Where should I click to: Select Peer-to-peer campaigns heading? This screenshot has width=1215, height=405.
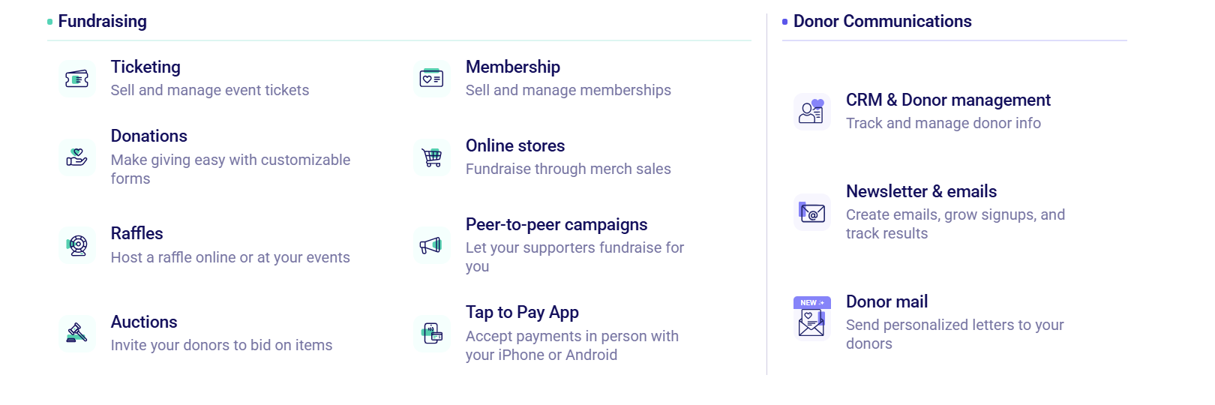click(x=556, y=224)
